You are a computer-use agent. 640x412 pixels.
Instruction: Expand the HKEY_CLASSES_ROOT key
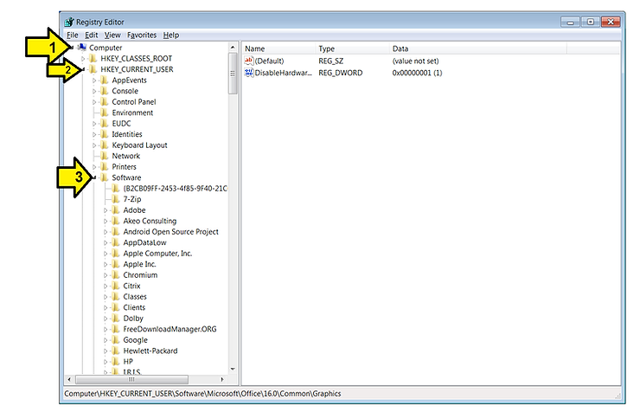(83, 59)
